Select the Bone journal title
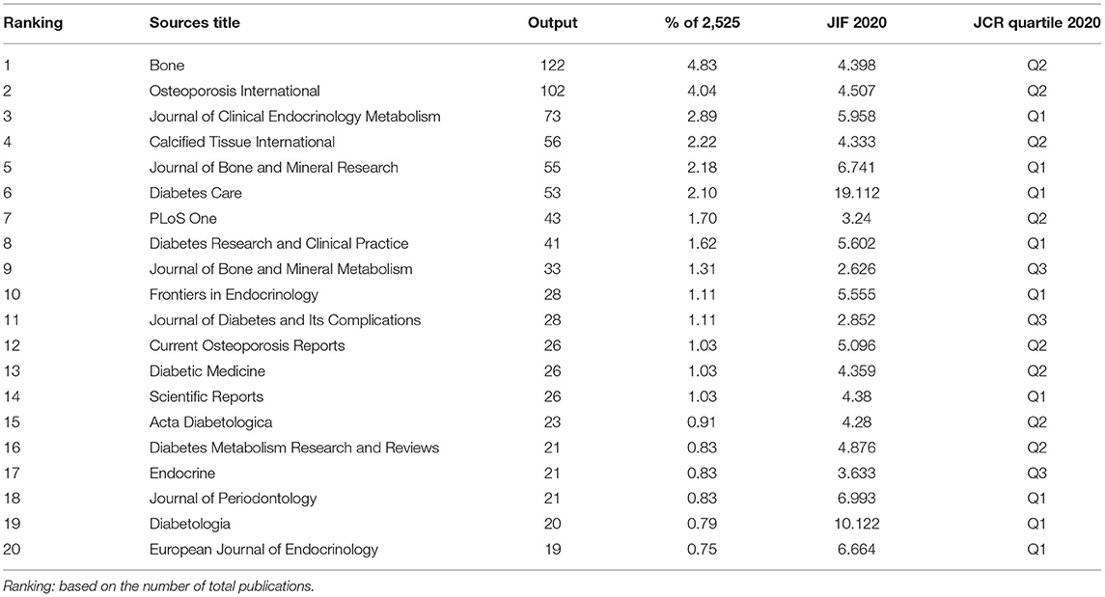Viewport: 1105px width, 597px height. click(167, 66)
